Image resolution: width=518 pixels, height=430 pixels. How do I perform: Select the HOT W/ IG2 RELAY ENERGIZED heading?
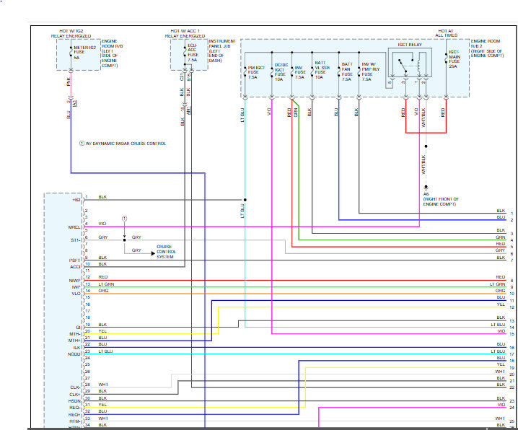71,33
